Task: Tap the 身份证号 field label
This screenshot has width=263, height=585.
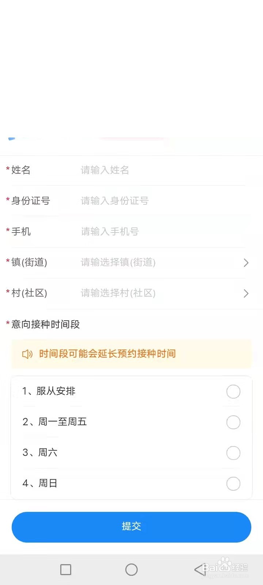Action: click(x=31, y=201)
